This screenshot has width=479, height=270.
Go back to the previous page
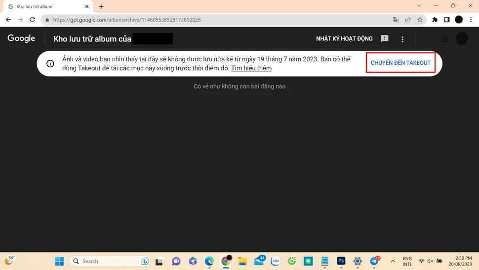click(x=8, y=20)
